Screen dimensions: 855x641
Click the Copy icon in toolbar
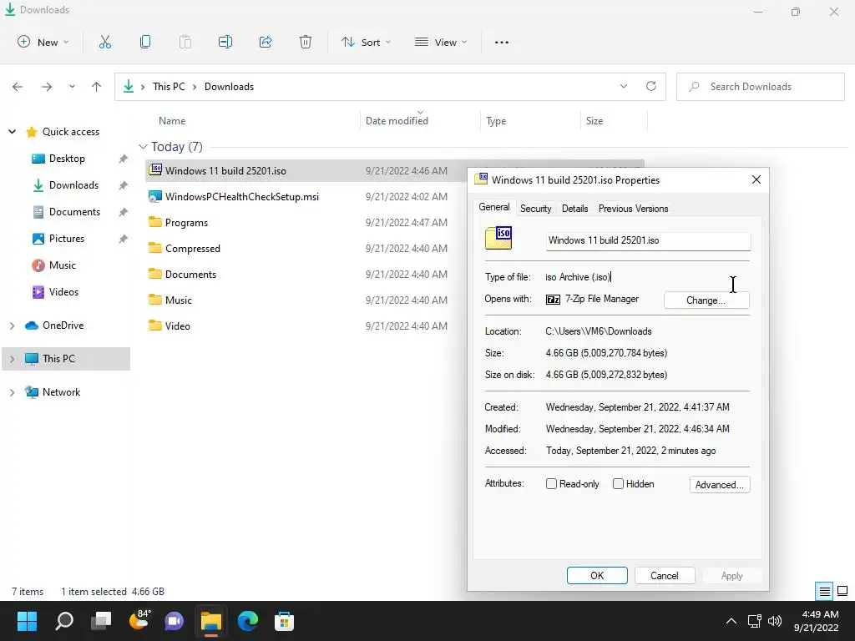click(145, 42)
